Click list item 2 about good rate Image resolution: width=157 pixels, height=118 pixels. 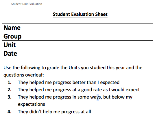coord(79,90)
